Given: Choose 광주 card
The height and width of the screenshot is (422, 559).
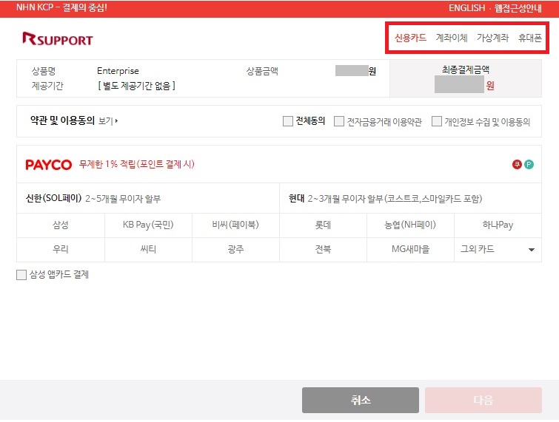Looking at the screenshot, I should coord(235,249).
